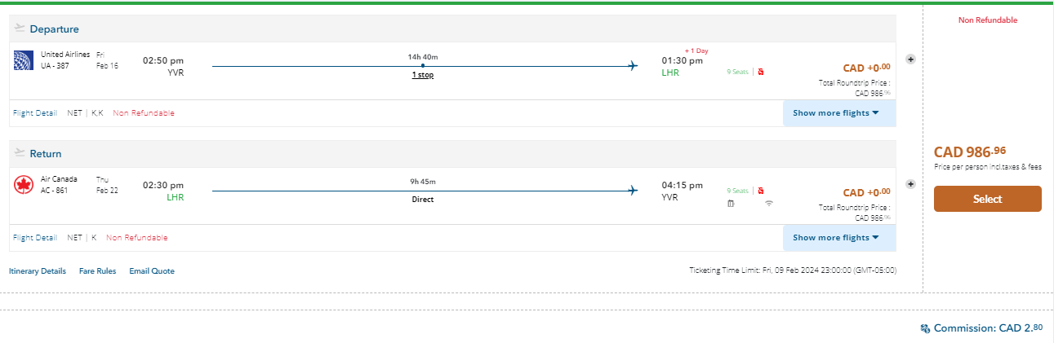Image resolution: width=1054 pixels, height=343 pixels.
Task: Expand the plus button beside return flight
Action: click(x=910, y=184)
